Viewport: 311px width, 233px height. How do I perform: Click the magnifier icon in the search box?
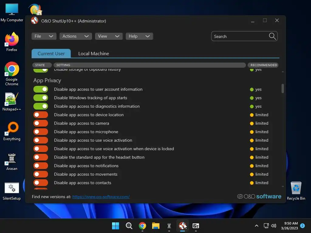tap(272, 36)
